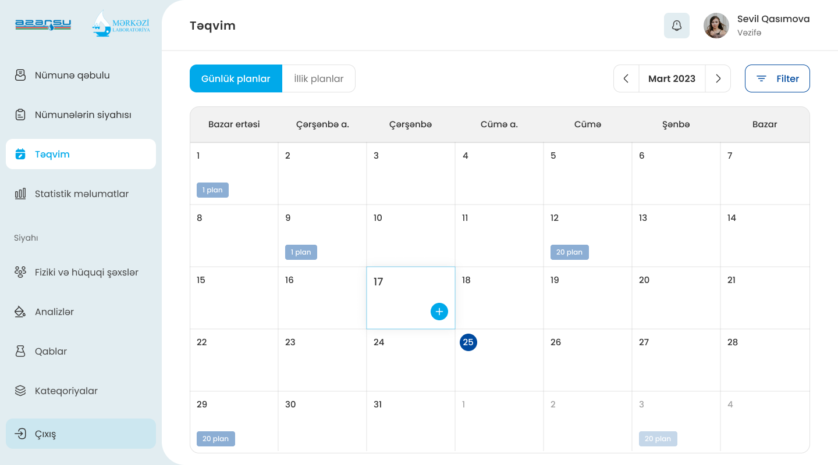
Task: Select the Nümunələrin siyahısı clipboard icon
Action: [x=20, y=115]
